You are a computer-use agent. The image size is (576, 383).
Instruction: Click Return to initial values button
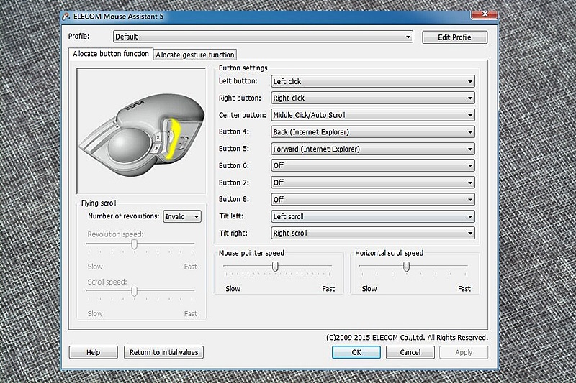coord(163,352)
